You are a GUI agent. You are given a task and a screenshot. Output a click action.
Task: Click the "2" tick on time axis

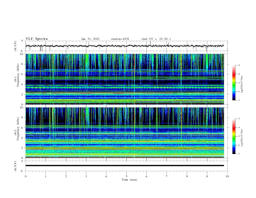[x=66, y=176]
